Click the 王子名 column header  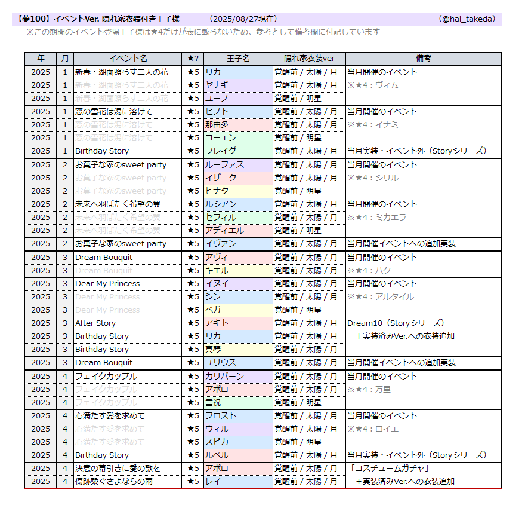(x=238, y=59)
